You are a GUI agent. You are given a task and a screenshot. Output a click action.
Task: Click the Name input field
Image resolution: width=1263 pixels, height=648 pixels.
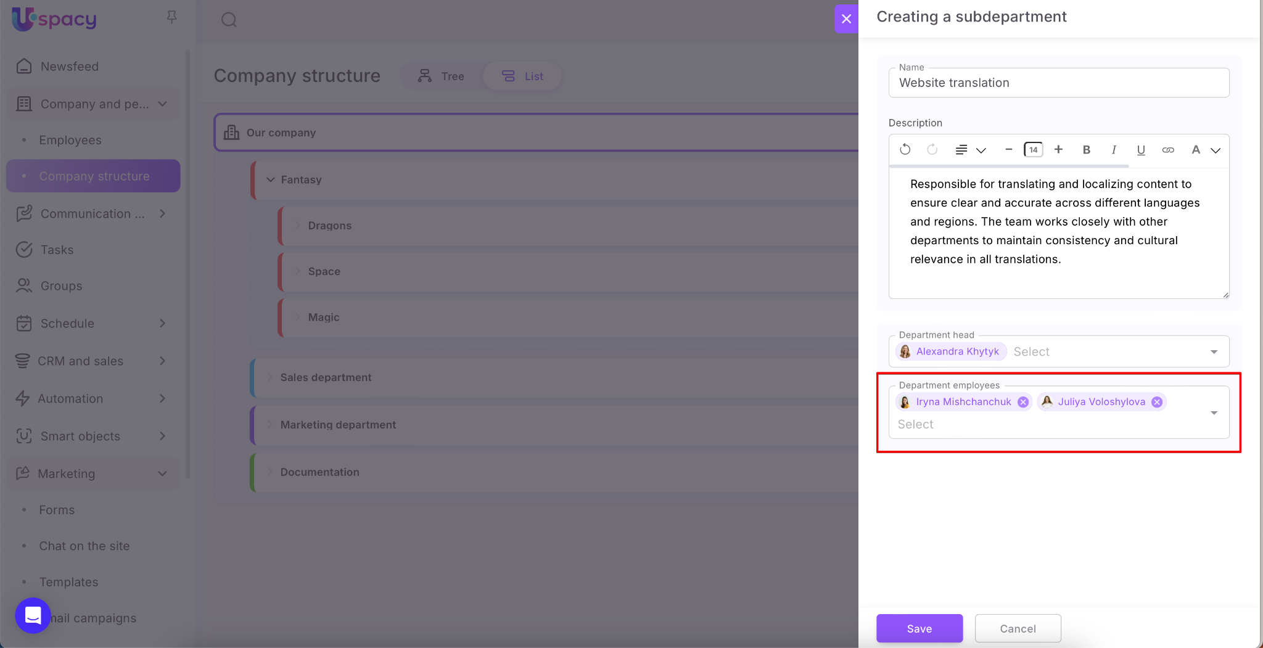coord(1058,83)
